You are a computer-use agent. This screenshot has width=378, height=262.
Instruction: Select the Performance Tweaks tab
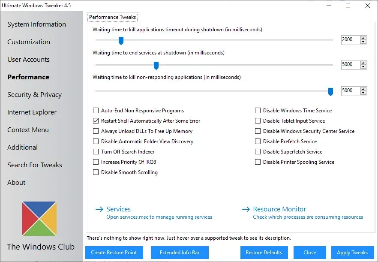[112, 17]
